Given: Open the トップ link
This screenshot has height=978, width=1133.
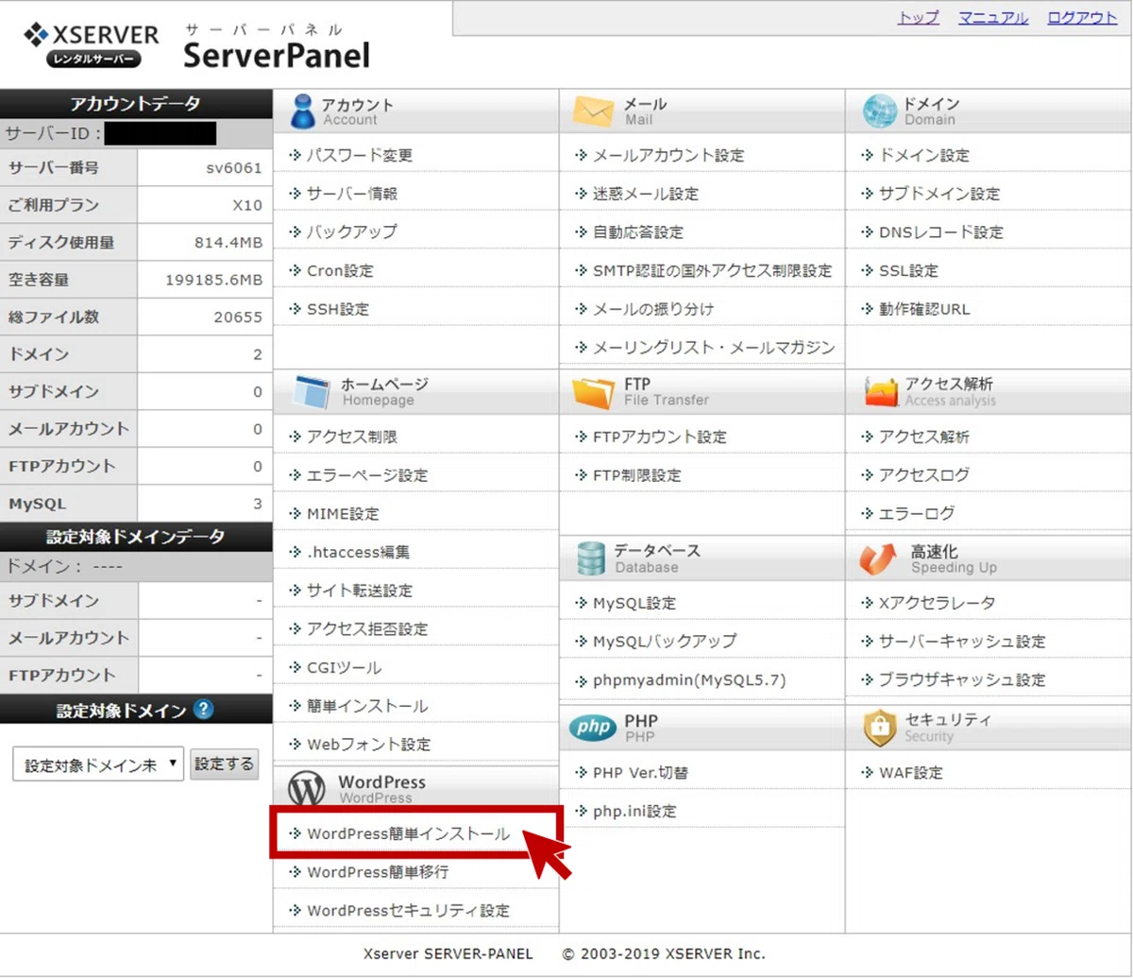Looking at the screenshot, I should click(918, 18).
